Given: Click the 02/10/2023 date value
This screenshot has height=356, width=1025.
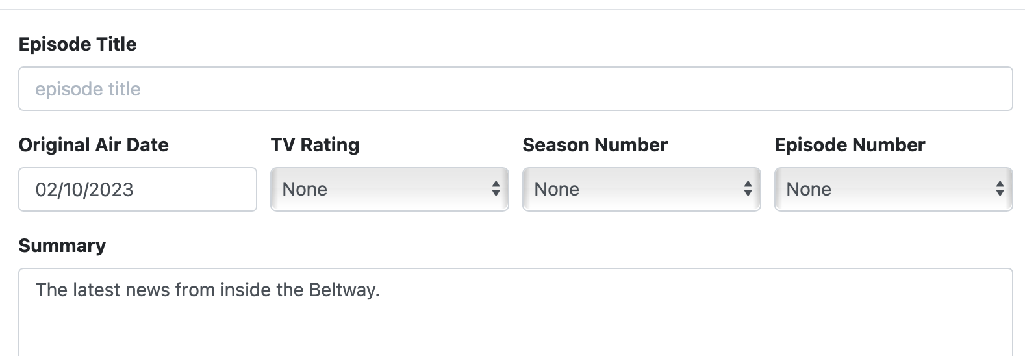Looking at the screenshot, I should click(x=84, y=190).
